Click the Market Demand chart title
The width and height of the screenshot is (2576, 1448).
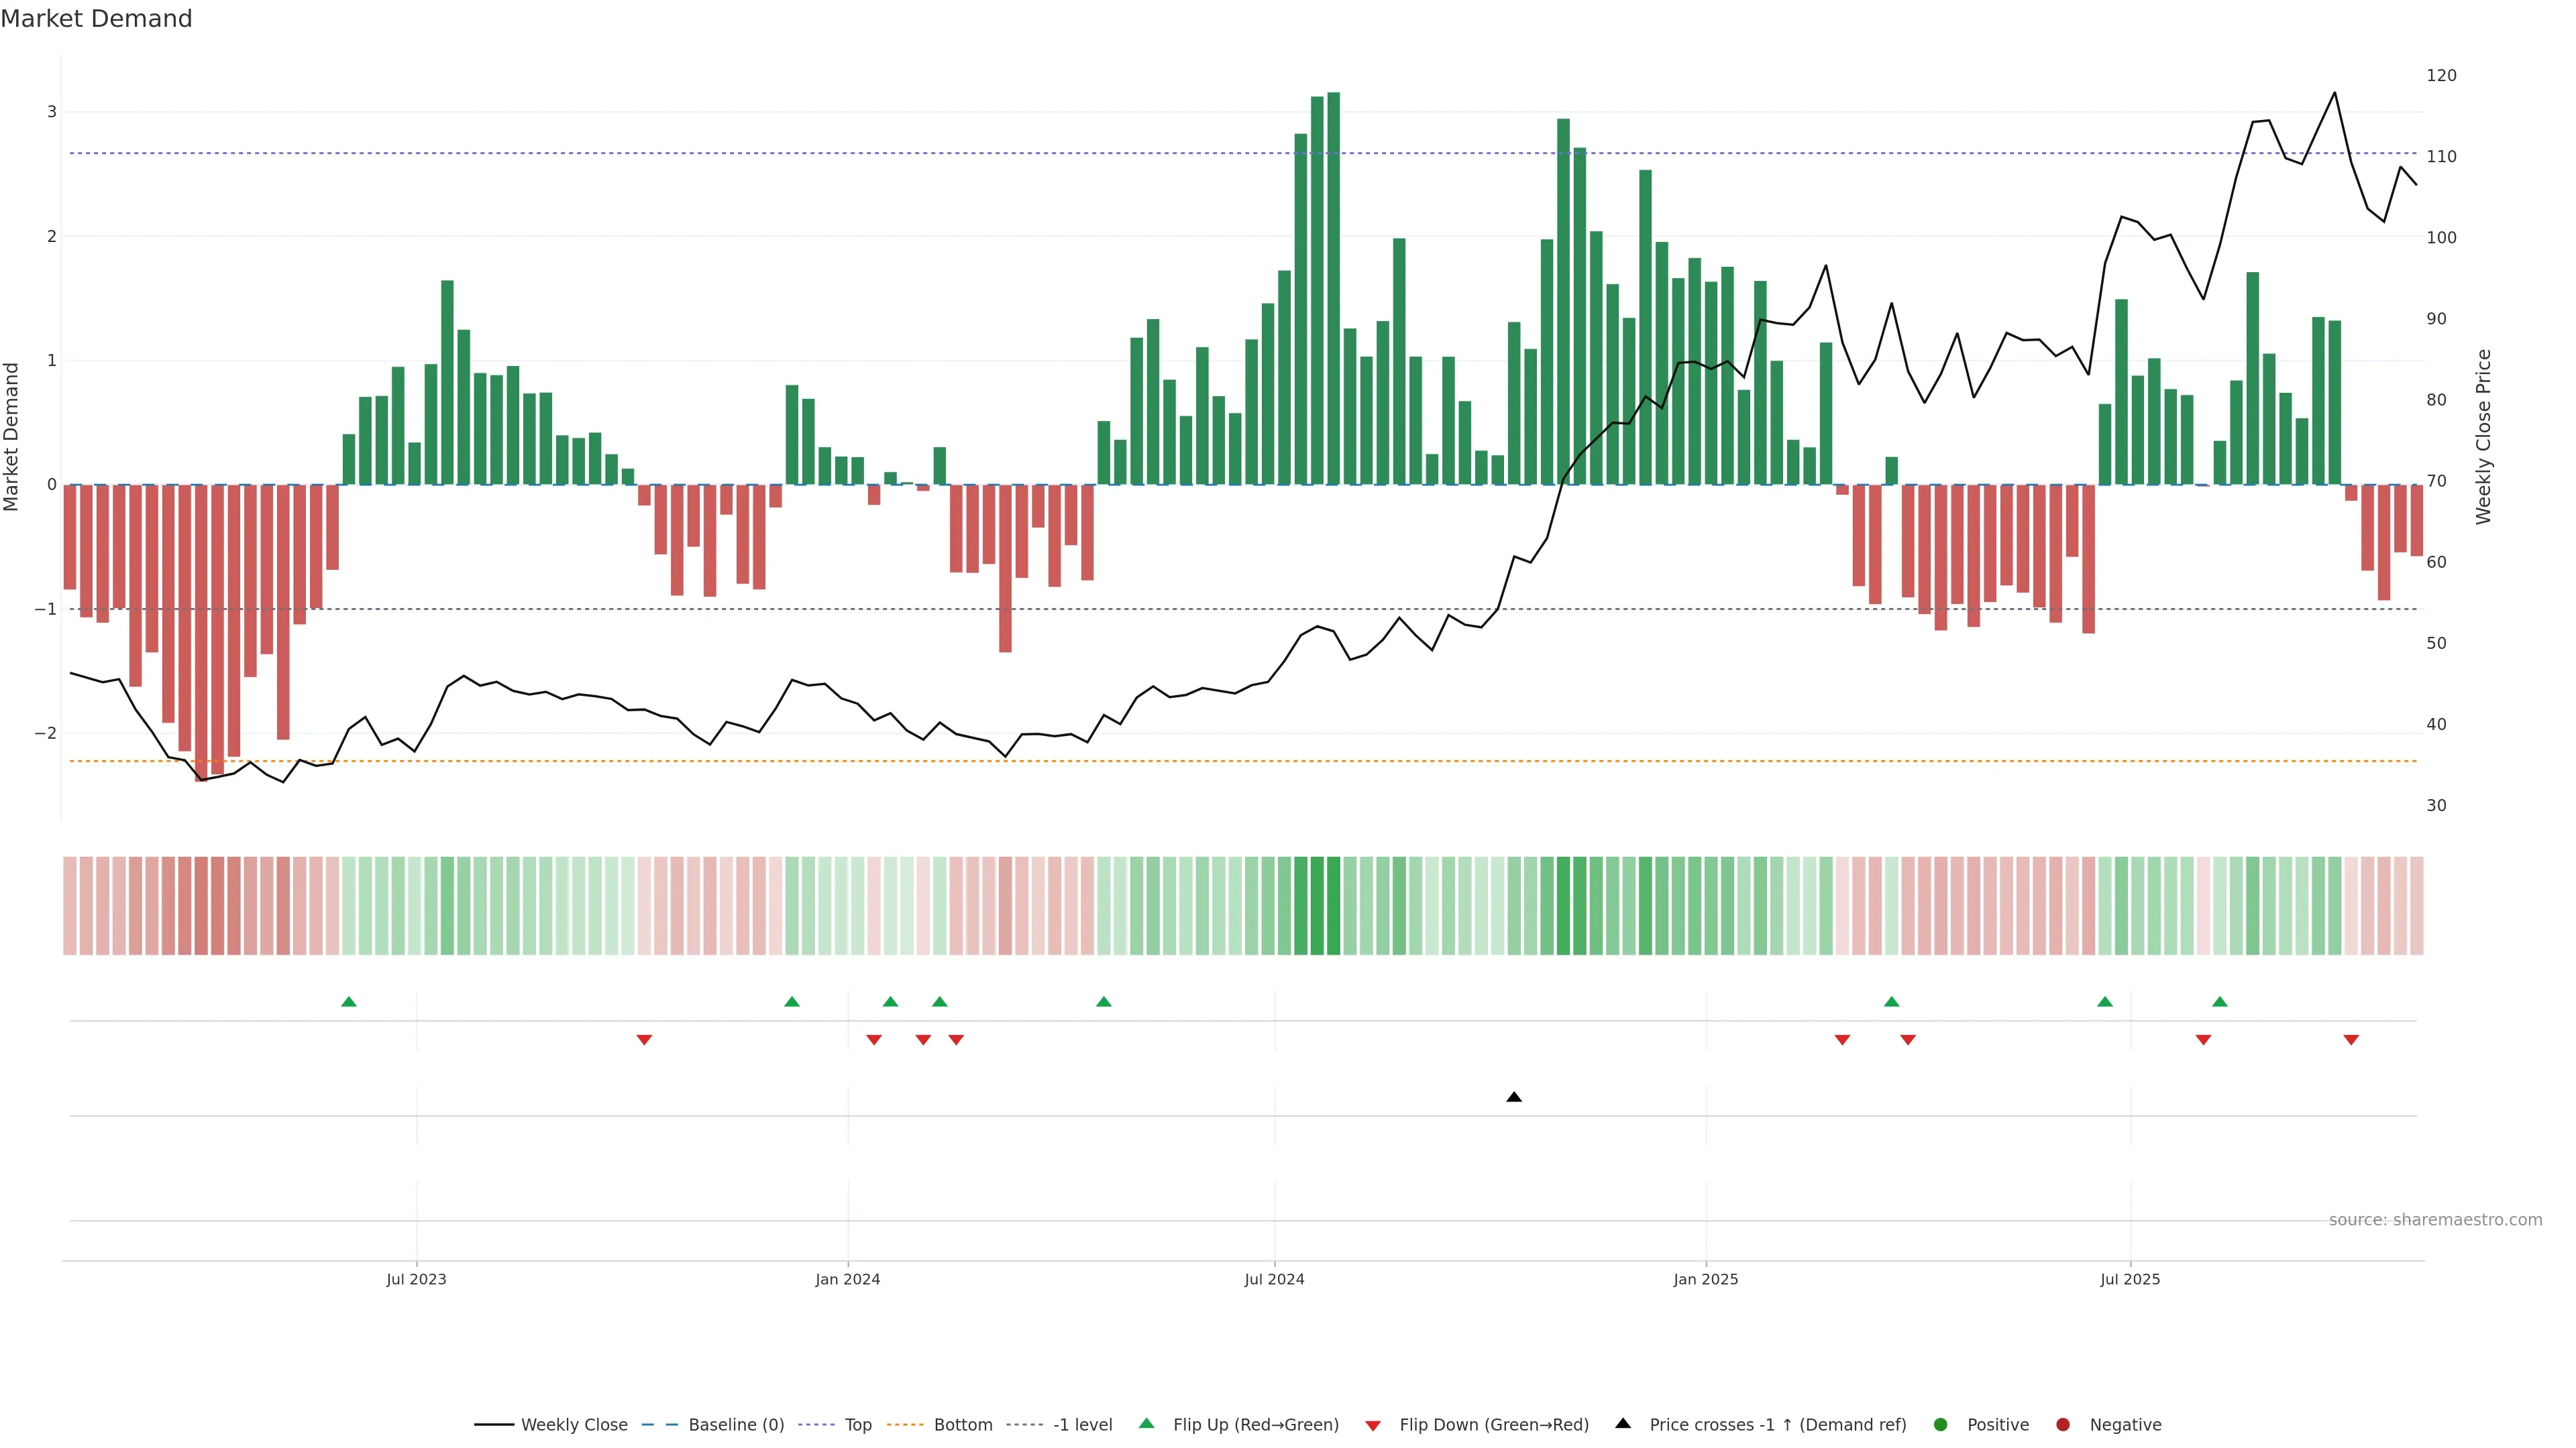[x=96, y=19]
